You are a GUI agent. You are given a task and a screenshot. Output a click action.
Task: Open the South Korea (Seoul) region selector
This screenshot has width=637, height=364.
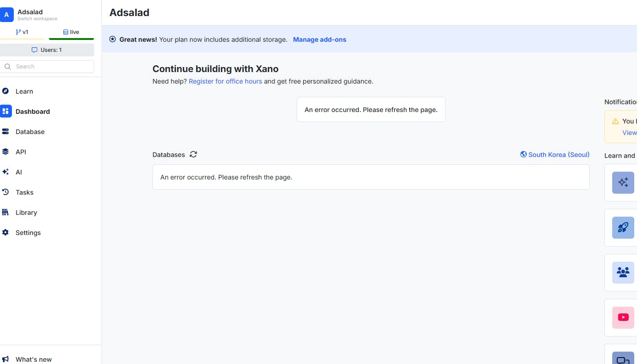point(555,155)
